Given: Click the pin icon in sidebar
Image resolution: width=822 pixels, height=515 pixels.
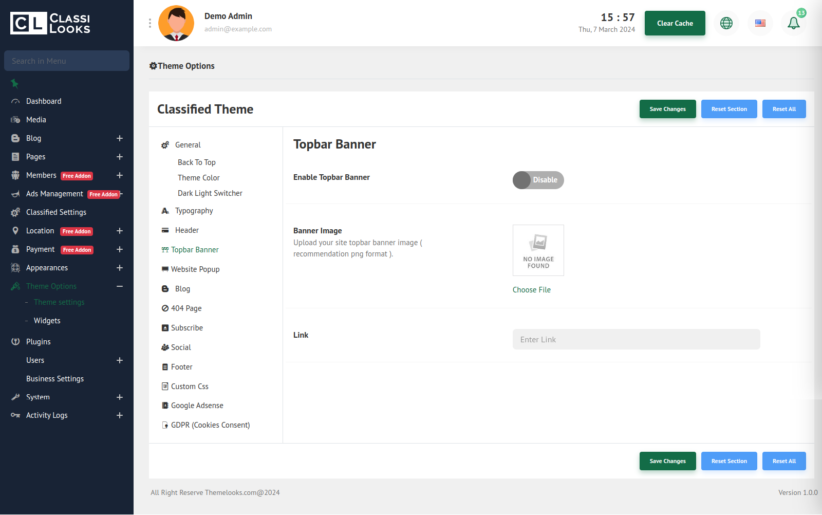Looking at the screenshot, I should pos(14,83).
